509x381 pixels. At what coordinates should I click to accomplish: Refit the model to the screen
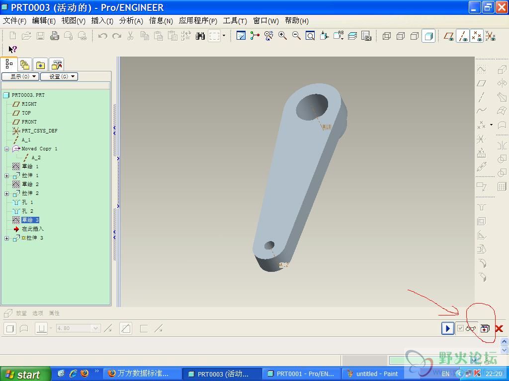coord(310,36)
